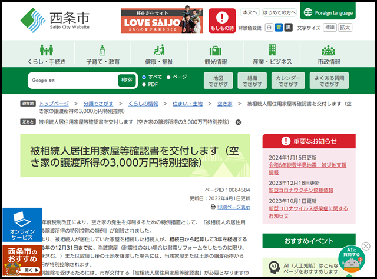Jump to 本文へ main content
377x279 pixels.
[250, 12]
